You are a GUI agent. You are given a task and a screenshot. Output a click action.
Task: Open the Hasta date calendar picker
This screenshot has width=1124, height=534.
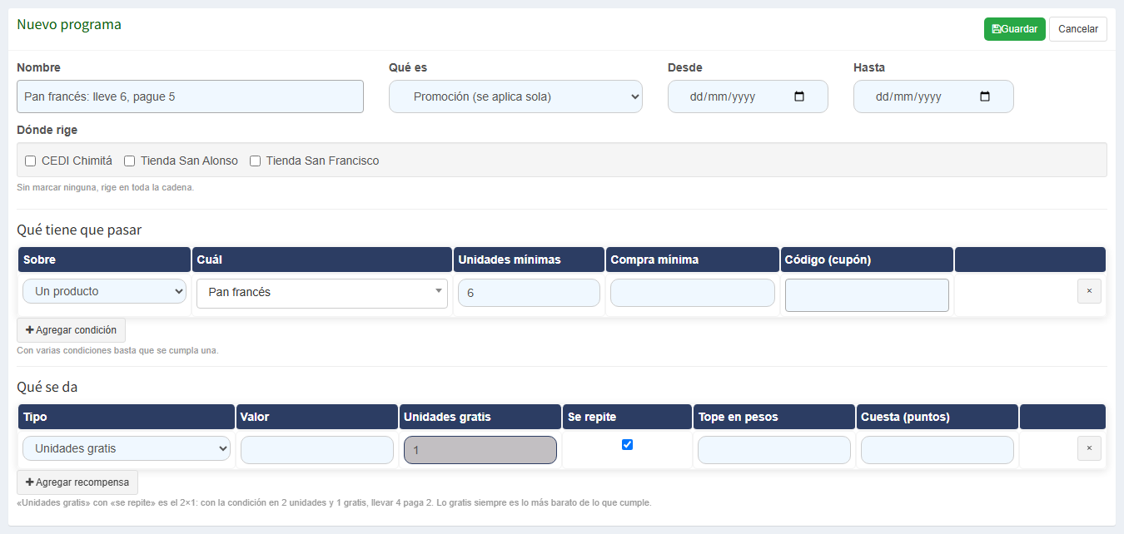[985, 96]
